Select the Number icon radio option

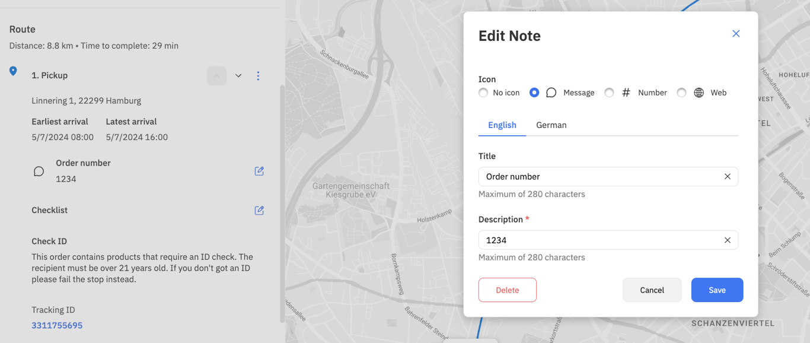(x=609, y=93)
